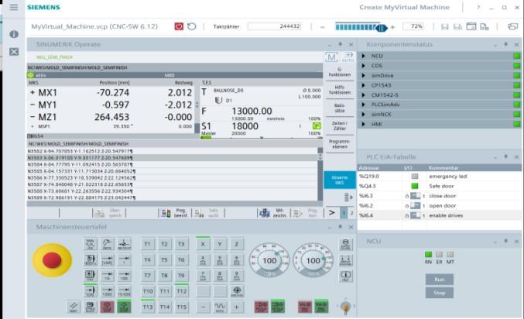The height and width of the screenshot is (319, 524).
Task: Expand the PLCSimAdv component row
Action: (x=364, y=105)
